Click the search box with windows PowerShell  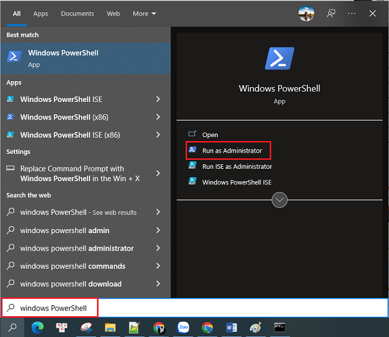click(58, 308)
